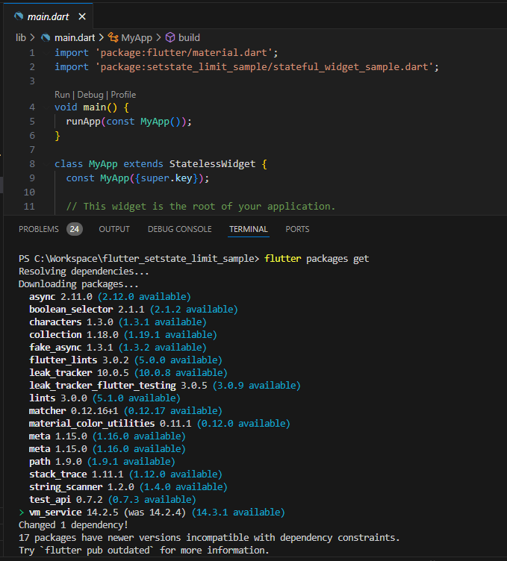Click the characters 1.3.0 terminal line
The image size is (507, 561).
coord(118,322)
